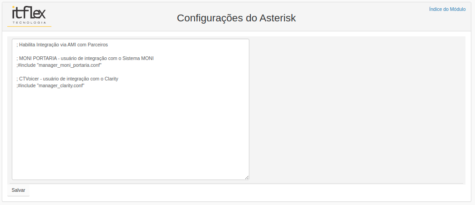Focus the empty area of the config textarea
Image resolution: width=475 pixels, height=205 pixels.
tap(130, 133)
